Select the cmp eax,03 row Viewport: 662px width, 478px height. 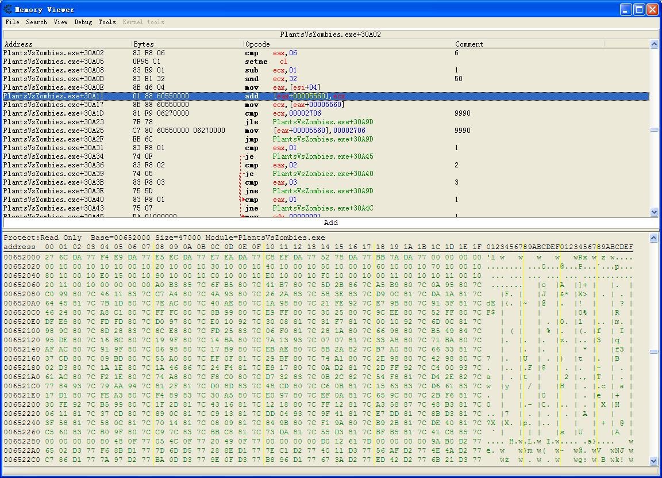click(x=326, y=182)
